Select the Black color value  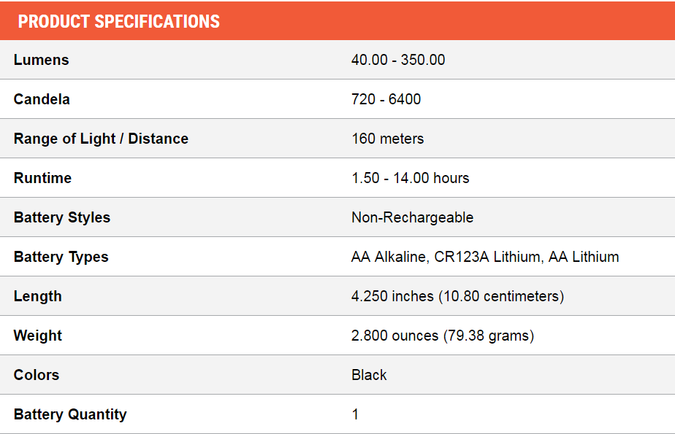(x=369, y=375)
